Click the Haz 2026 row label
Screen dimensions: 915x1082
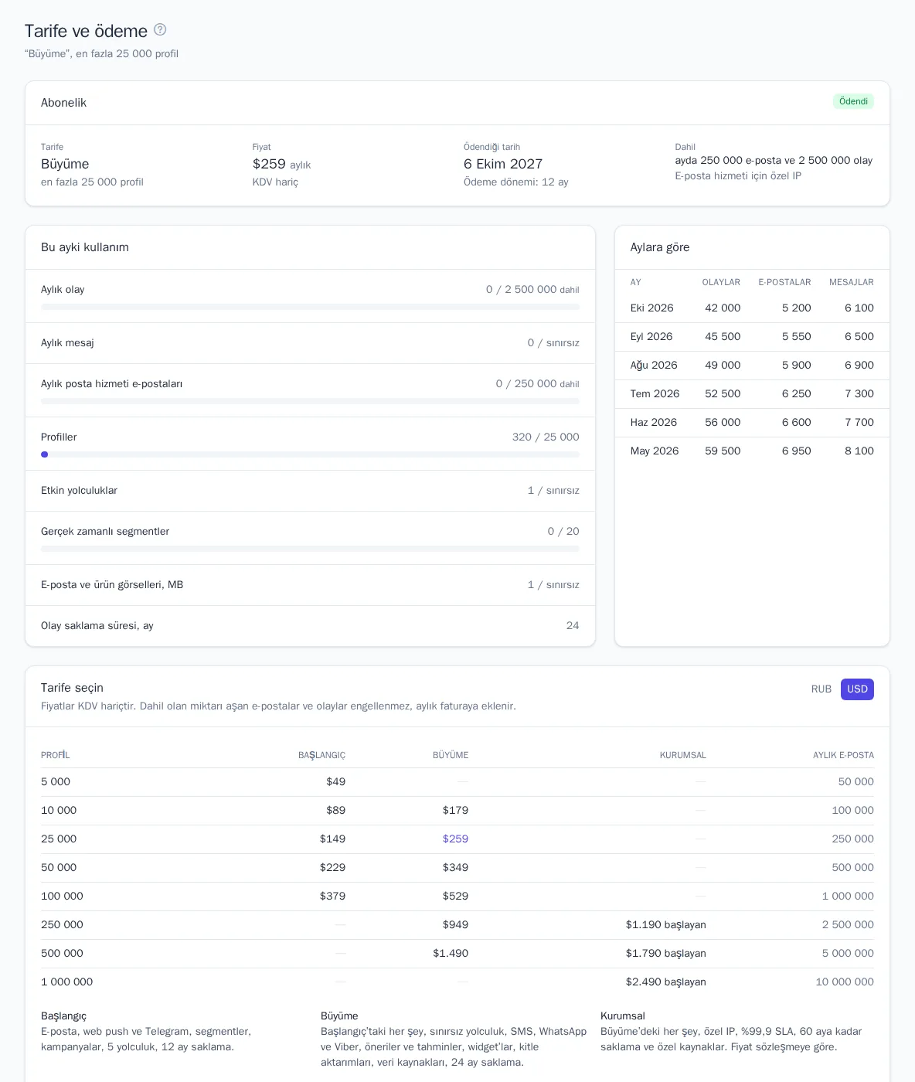click(x=654, y=423)
